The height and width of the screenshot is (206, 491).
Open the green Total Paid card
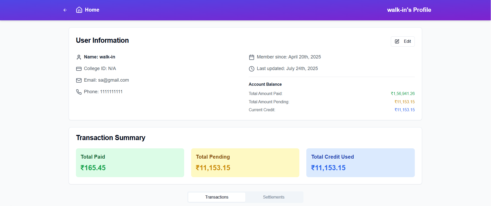coord(130,162)
